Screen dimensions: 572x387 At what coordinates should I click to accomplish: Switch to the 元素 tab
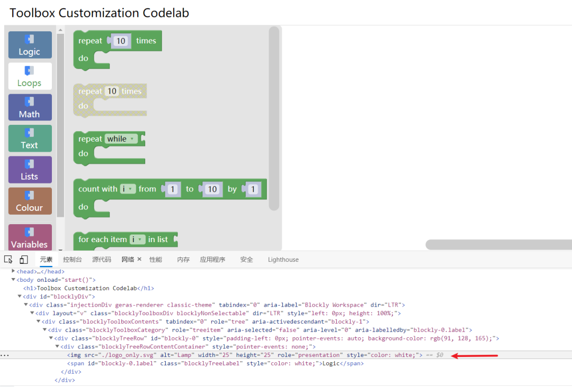coord(46,260)
